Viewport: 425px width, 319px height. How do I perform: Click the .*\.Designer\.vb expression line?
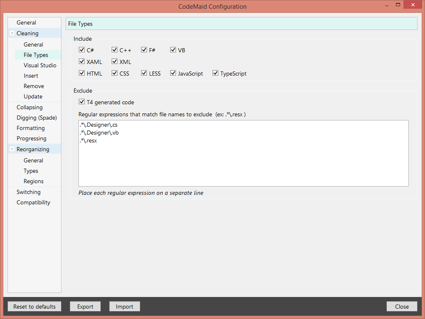point(99,133)
